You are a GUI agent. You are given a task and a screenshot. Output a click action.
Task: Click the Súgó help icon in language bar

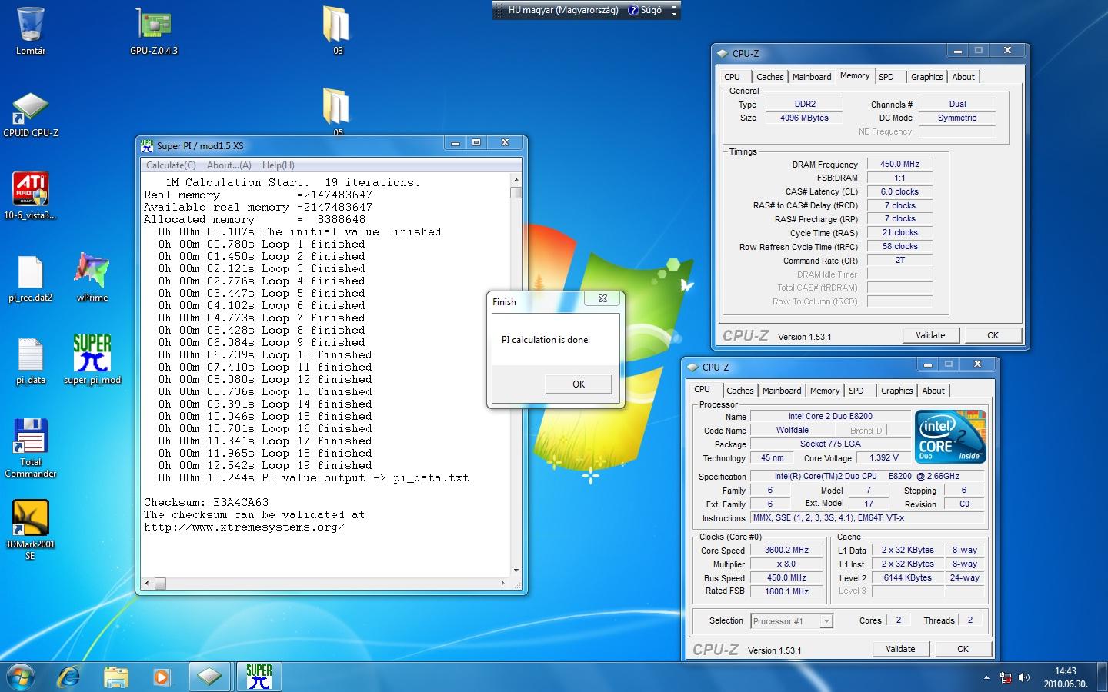pos(645,10)
